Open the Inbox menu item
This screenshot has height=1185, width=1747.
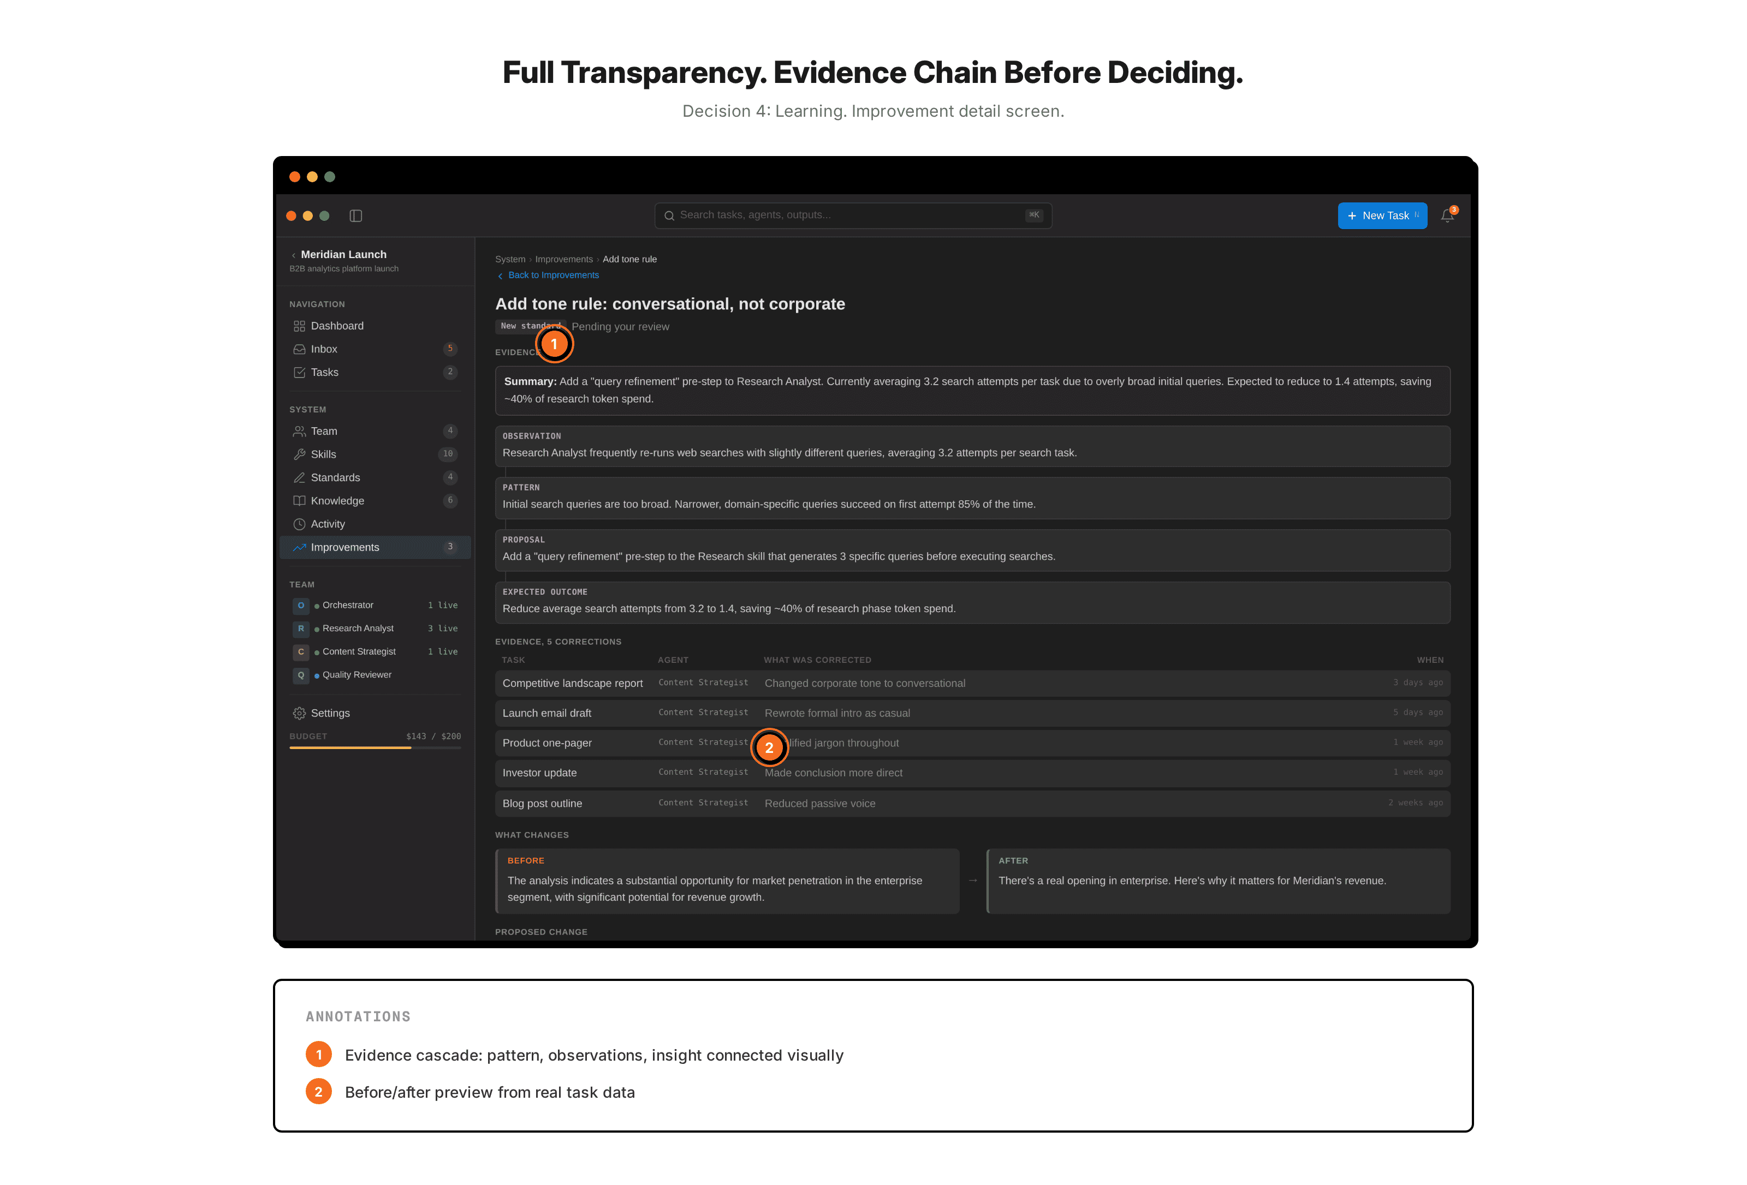pos(375,349)
